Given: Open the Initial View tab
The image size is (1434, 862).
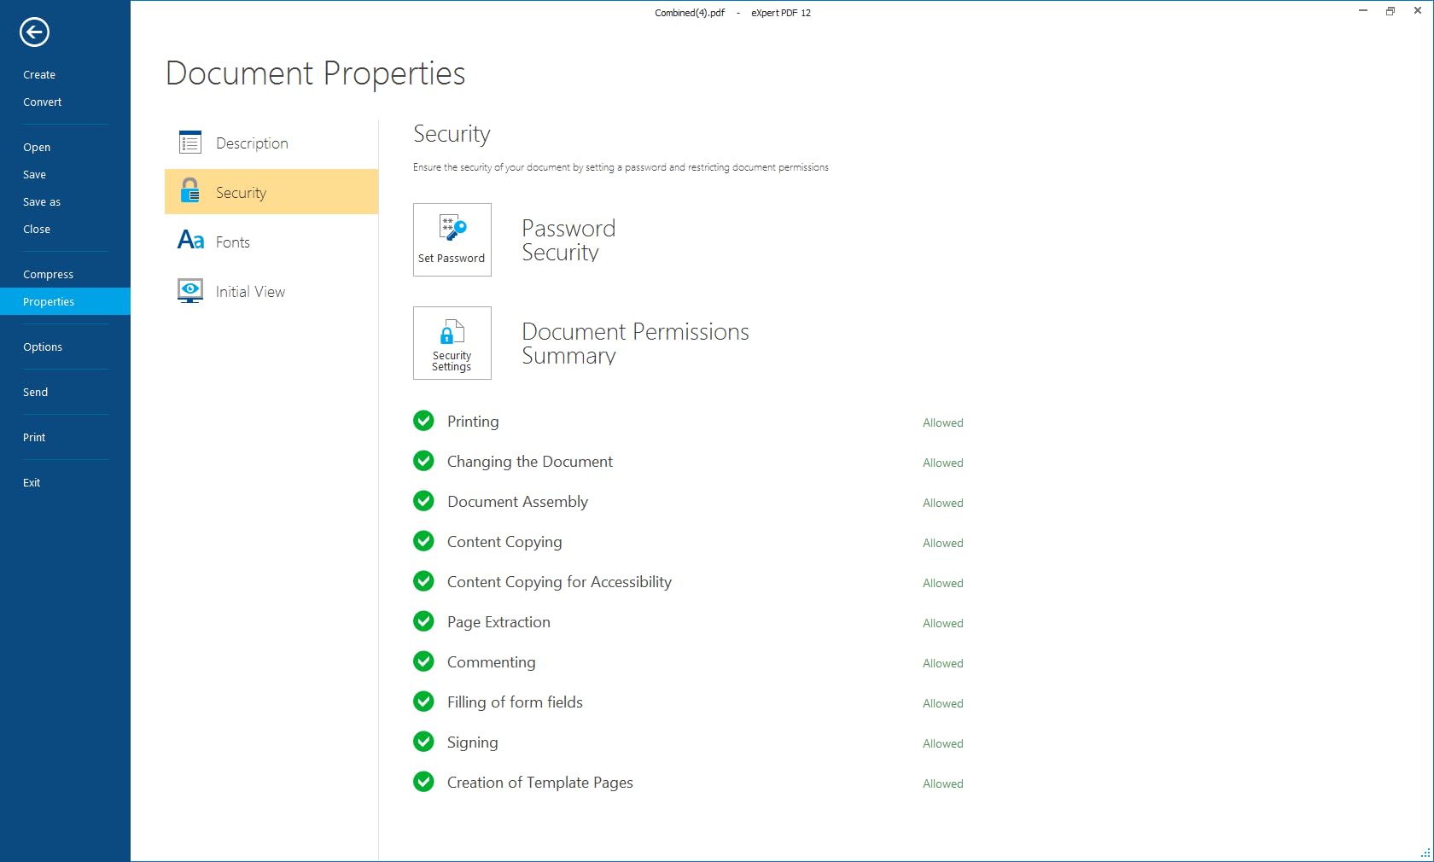Looking at the screenshot, I should [x=250, y=292].
